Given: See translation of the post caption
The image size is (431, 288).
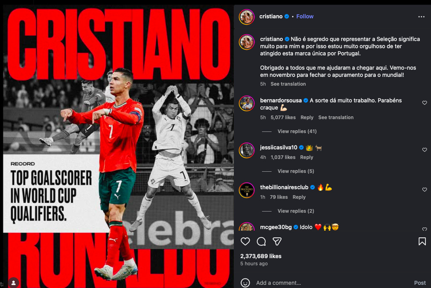Looking at the screenshot, I should (288, 84).
